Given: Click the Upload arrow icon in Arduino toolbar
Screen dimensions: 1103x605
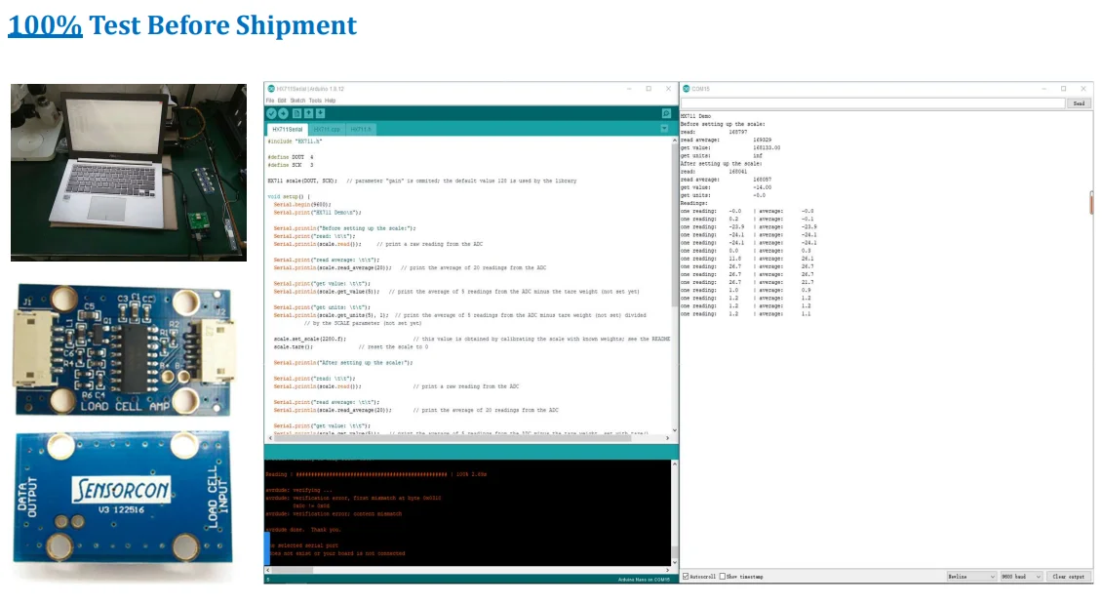Looking at the screenshot, I should [284, 113].
